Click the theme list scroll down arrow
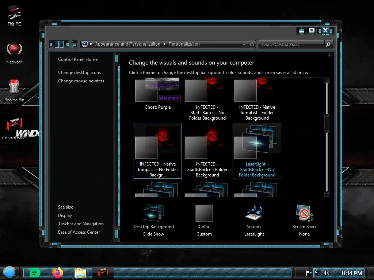The height and width of the screenshot is (280, 374). (327, 194)
